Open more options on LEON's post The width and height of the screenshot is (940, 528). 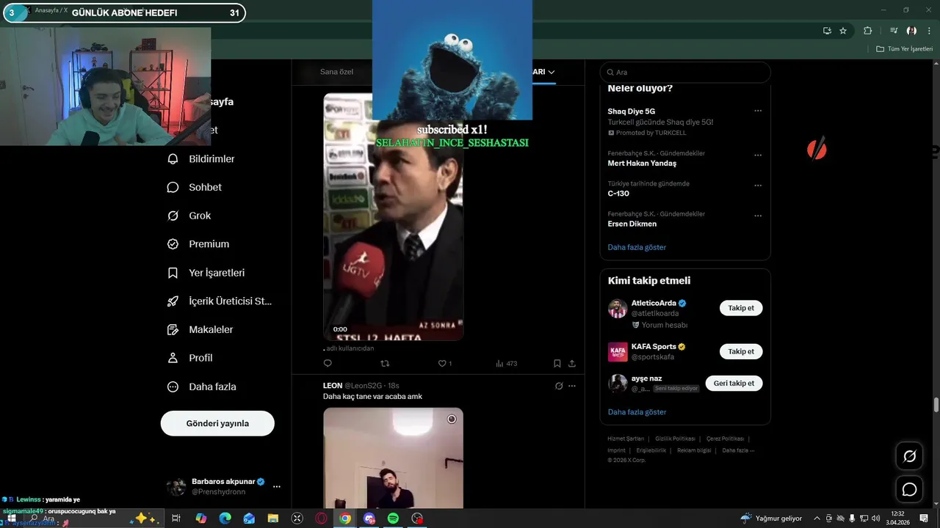coord(572,386)
